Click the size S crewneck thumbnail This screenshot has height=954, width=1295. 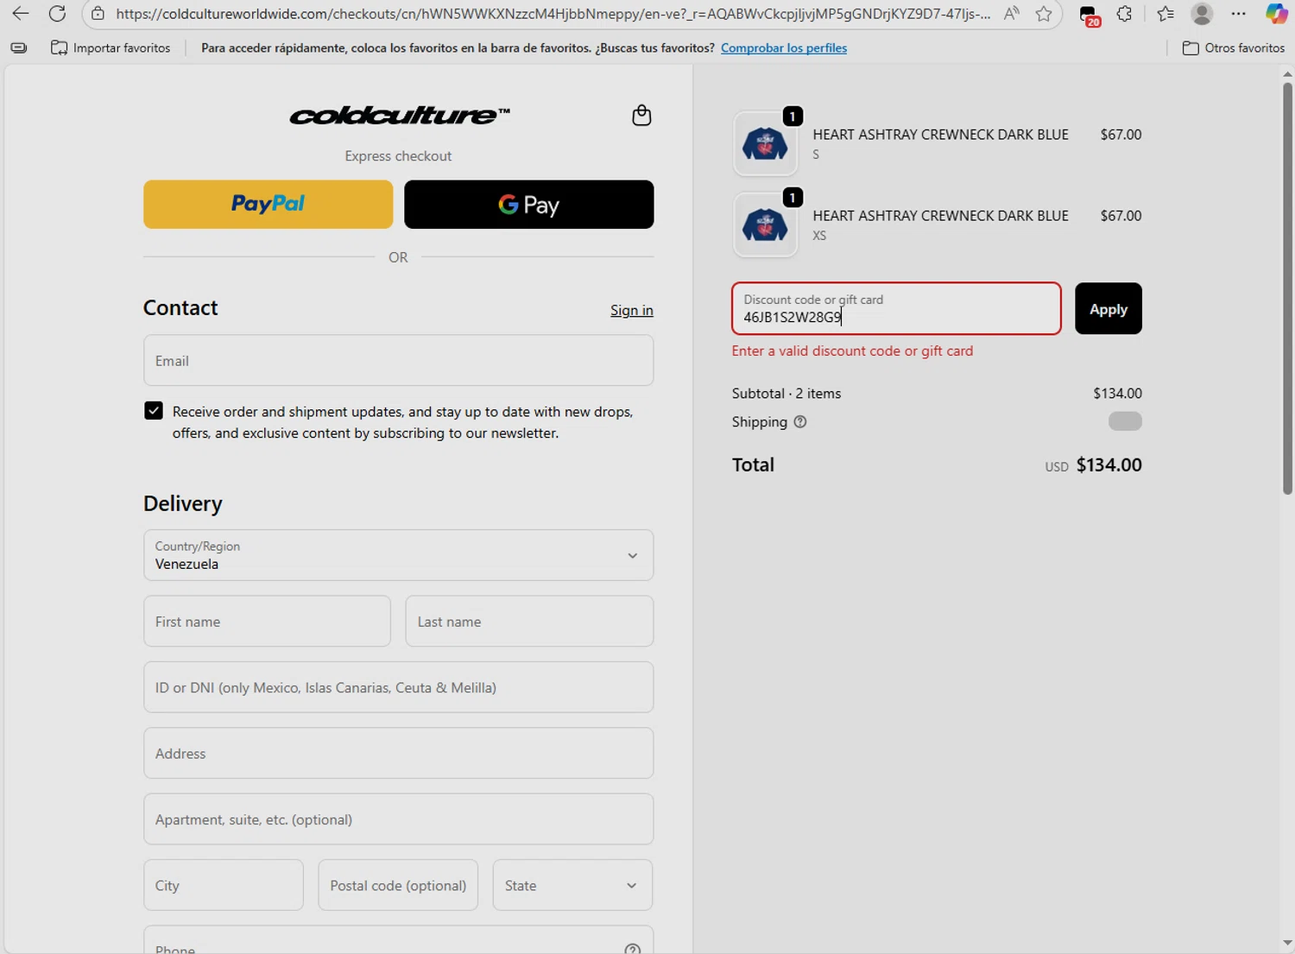[x=765, y=143]
